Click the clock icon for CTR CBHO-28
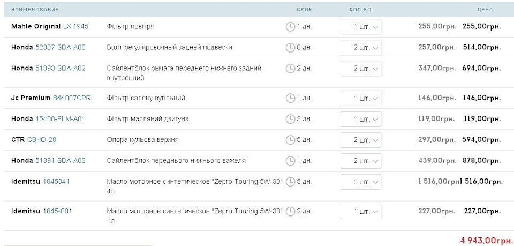Screen dimensions: 514x246 coord(290,140)
